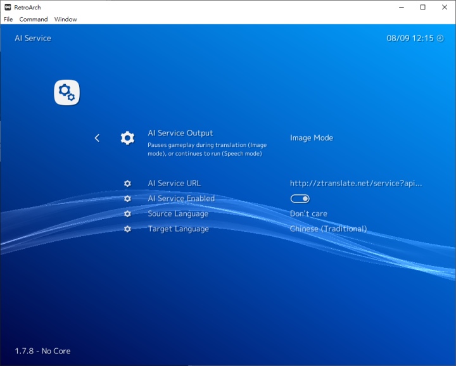Open the File menu

coord(8,20)
